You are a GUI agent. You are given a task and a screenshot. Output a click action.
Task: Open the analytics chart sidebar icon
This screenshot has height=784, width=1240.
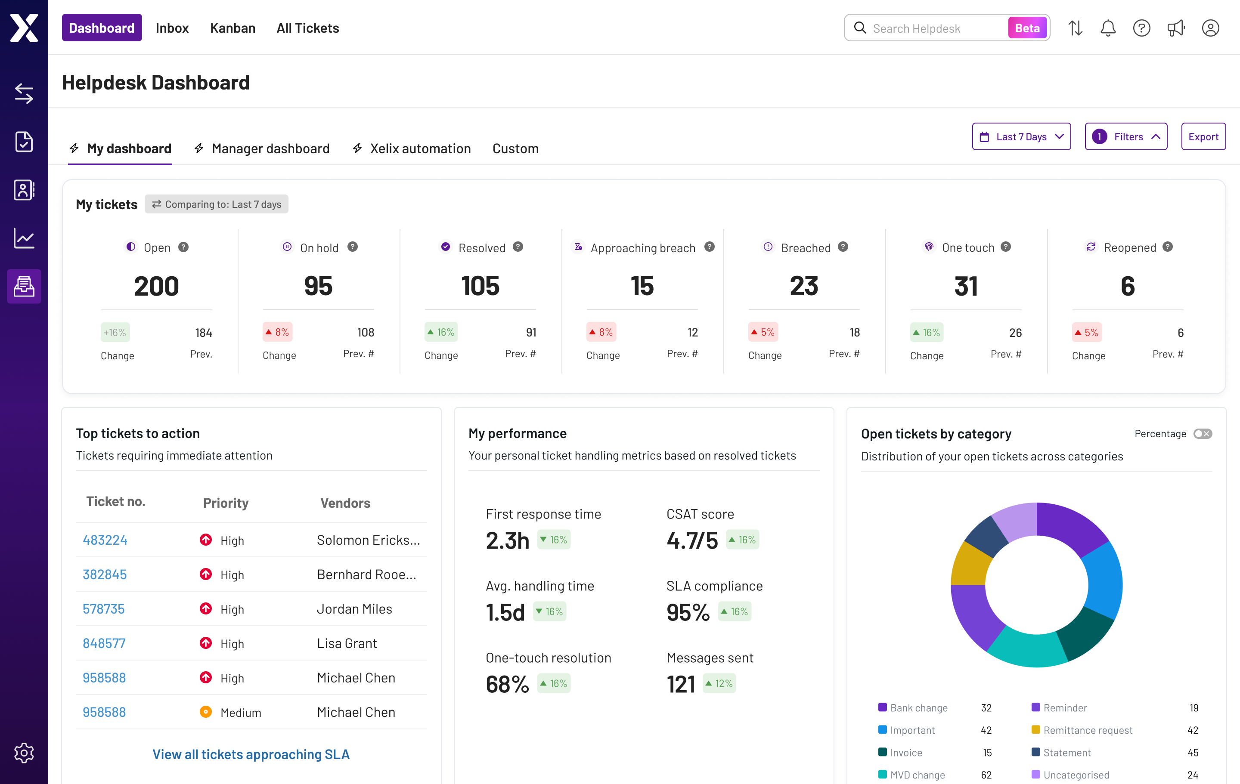pyautogui.click(x=24, y=238)
